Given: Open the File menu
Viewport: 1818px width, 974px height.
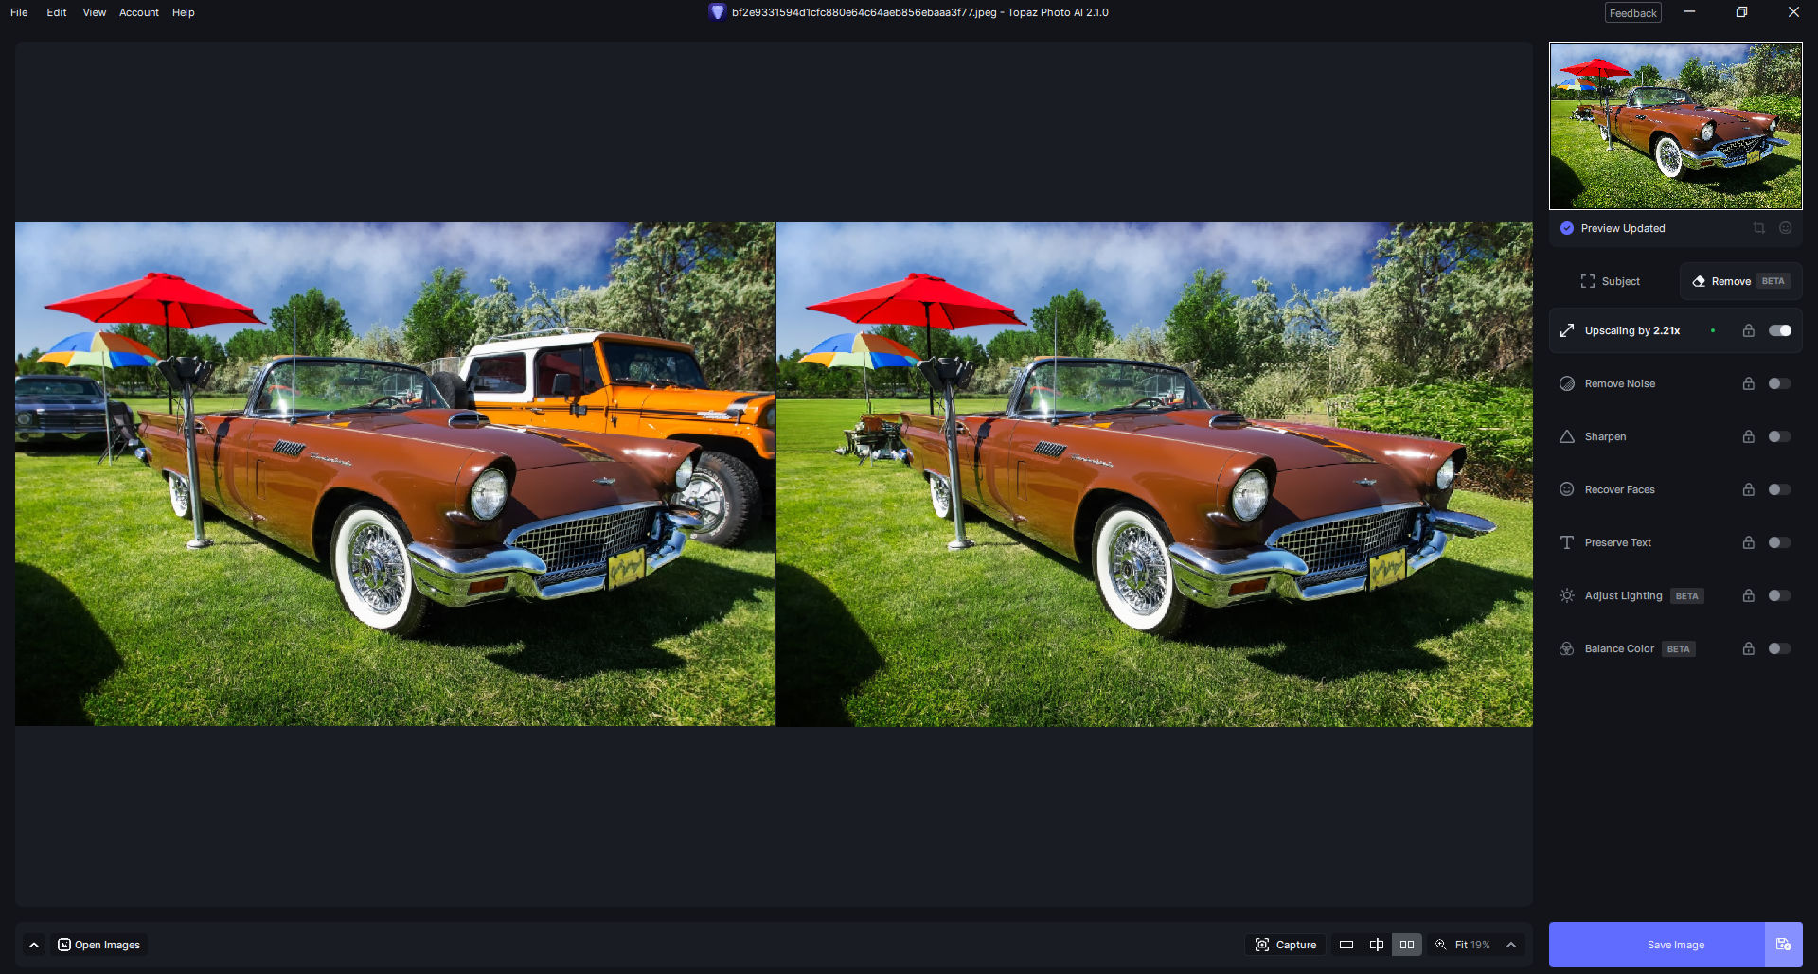Looking at the screenshot, I should click(x=19, y=12).
